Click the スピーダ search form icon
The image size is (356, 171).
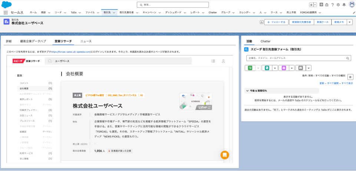(246, 49)
